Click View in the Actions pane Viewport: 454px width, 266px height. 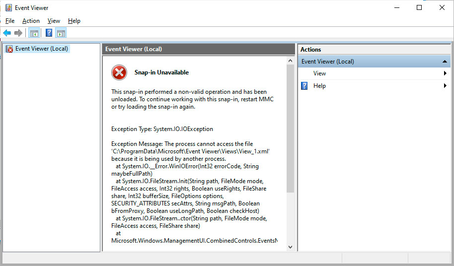319,73
